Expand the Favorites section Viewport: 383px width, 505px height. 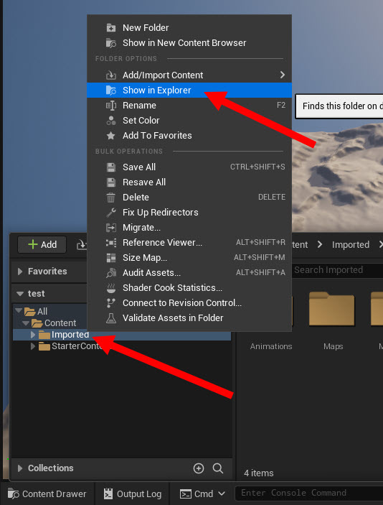20,272
